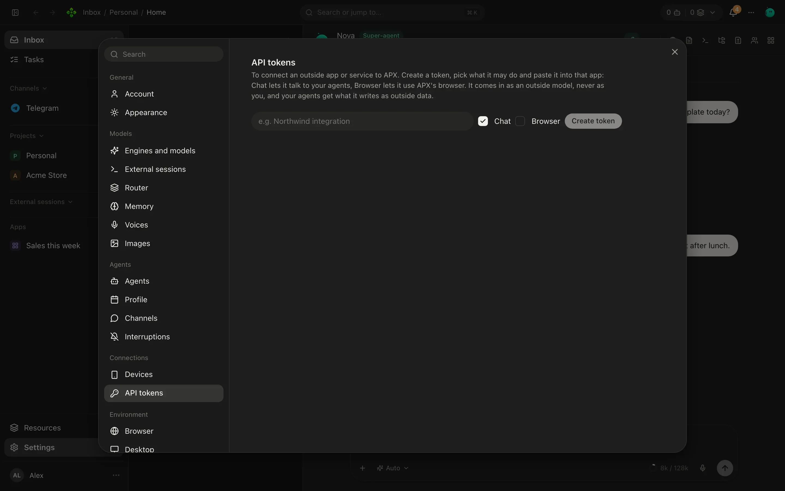Viewport: 785px width, 491px height.
Task: Click the send arrow button
Action: 725,468
